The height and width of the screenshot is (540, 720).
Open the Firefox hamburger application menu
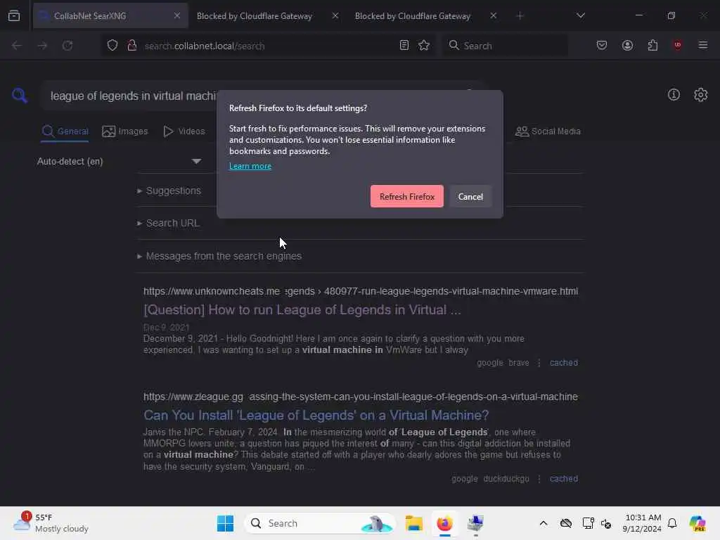pos(702,46)
